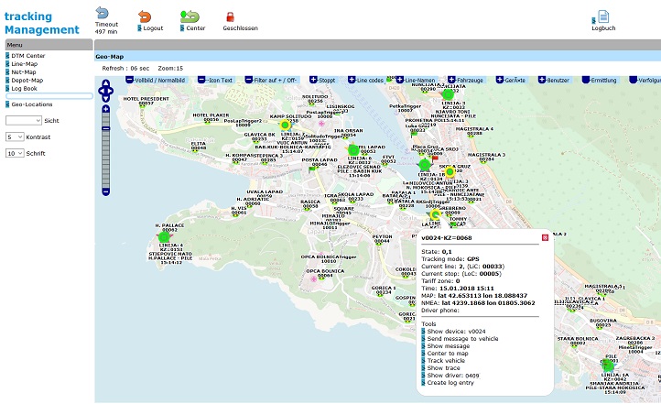Open the Kontrast dropdown

click(x=14, y=136)
